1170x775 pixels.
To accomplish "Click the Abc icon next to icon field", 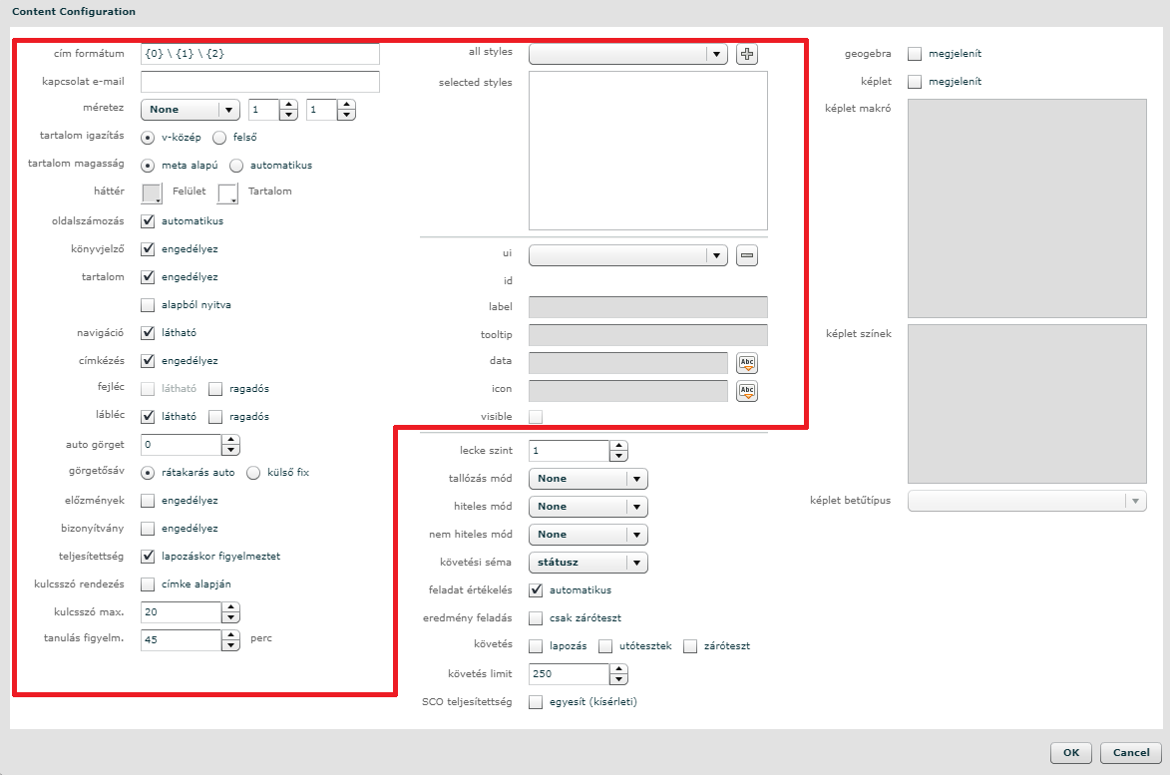I will [747, 391].
